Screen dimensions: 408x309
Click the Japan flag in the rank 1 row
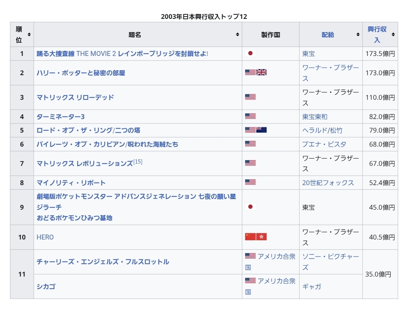250,54
